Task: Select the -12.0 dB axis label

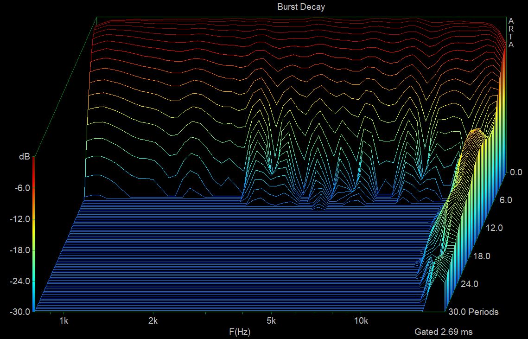Action: point(19,219)
